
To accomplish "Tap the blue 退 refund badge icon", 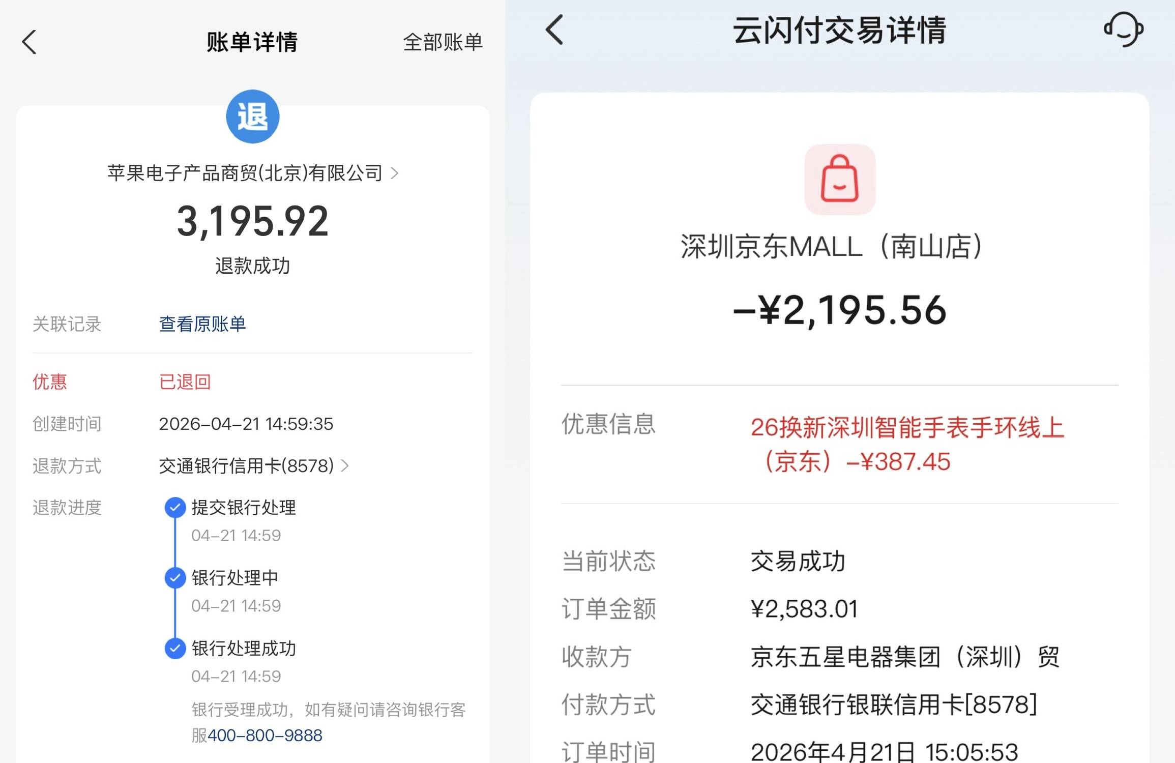I will (x=253, y=116).
